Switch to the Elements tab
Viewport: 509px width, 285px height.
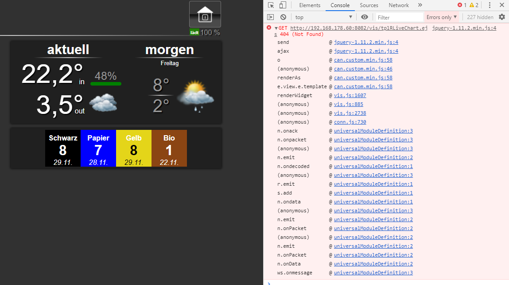click(310, 5)
